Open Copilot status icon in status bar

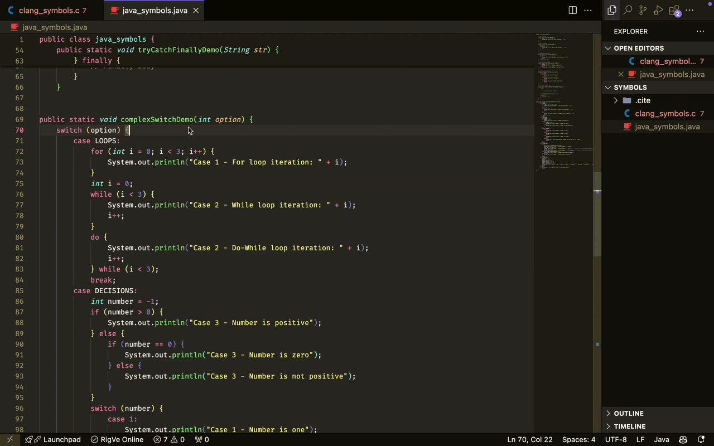point(682,439)
